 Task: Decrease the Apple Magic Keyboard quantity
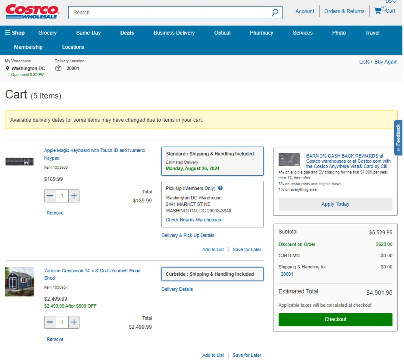coord(50,196)
